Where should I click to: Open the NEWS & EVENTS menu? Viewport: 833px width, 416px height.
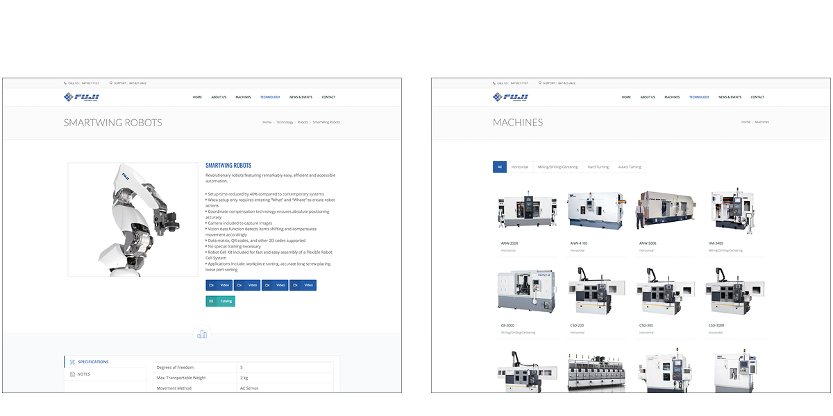click(x=301, y=97)
